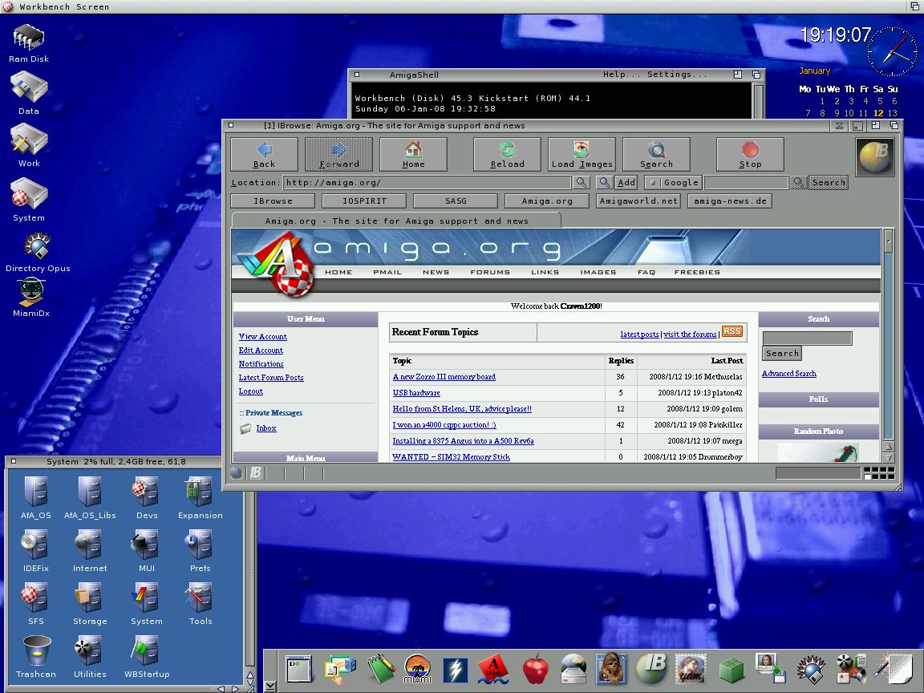Open the Google search engine selector
Screen dimensions: 924x693
coord(674,183)
